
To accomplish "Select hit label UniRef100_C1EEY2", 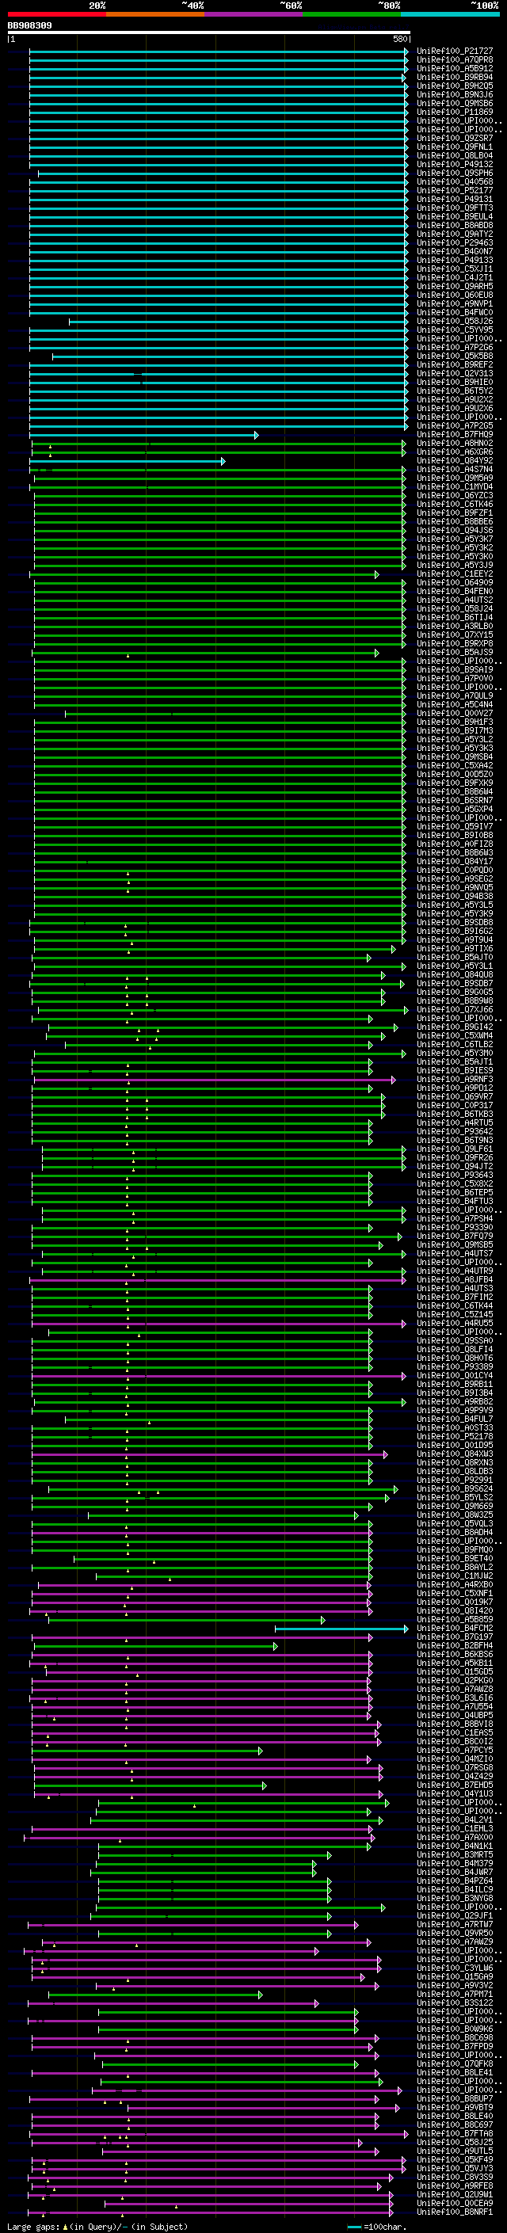I will pyautogui.click(x=455, y=573).
